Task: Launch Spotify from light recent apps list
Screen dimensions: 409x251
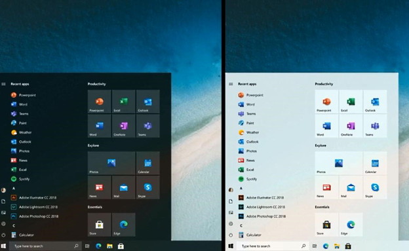Action: [x=248, y=179]
